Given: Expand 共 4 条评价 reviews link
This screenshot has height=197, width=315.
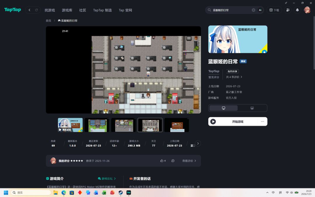Looking at the screenshot, I should coord(234,77).
